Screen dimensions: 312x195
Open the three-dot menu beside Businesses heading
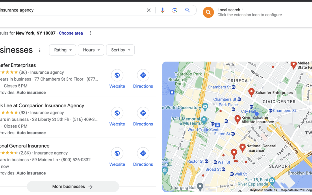coord(40,50)
